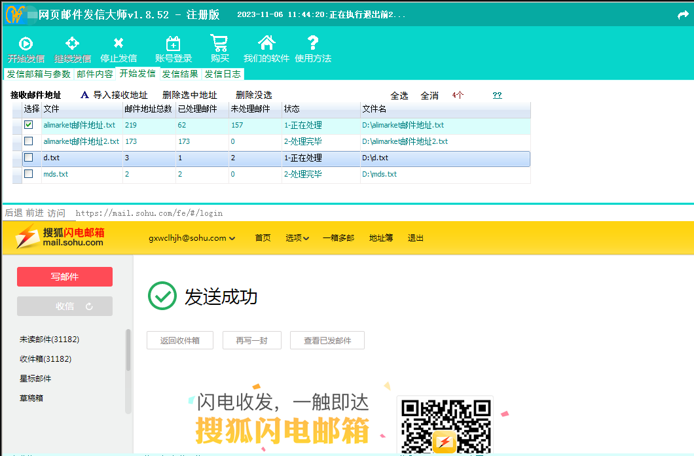Screen dimensions: 694x456
Task: Click the 停止发信 X icon
Action: 118,43
